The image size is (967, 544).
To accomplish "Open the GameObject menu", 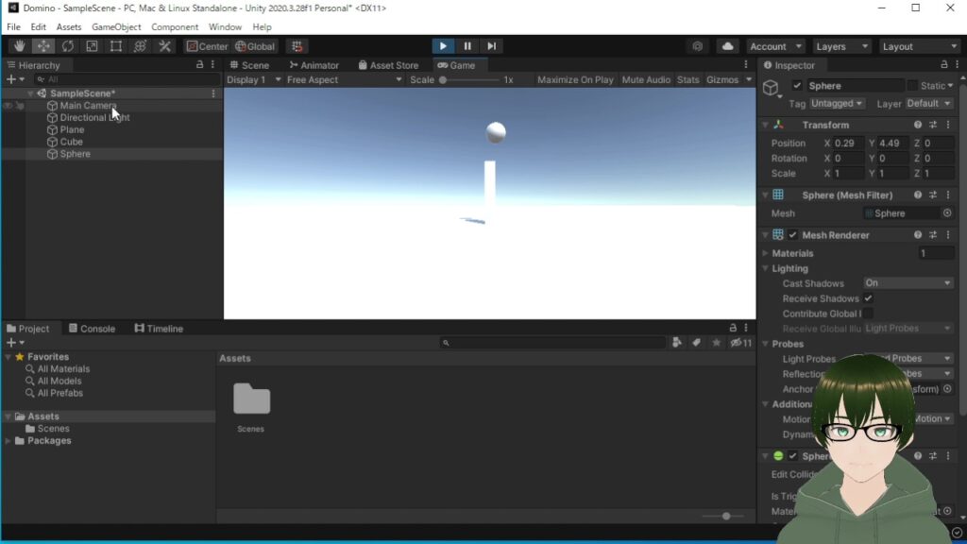I will 116,27.
